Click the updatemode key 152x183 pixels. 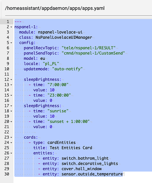(x=36, y=69)
